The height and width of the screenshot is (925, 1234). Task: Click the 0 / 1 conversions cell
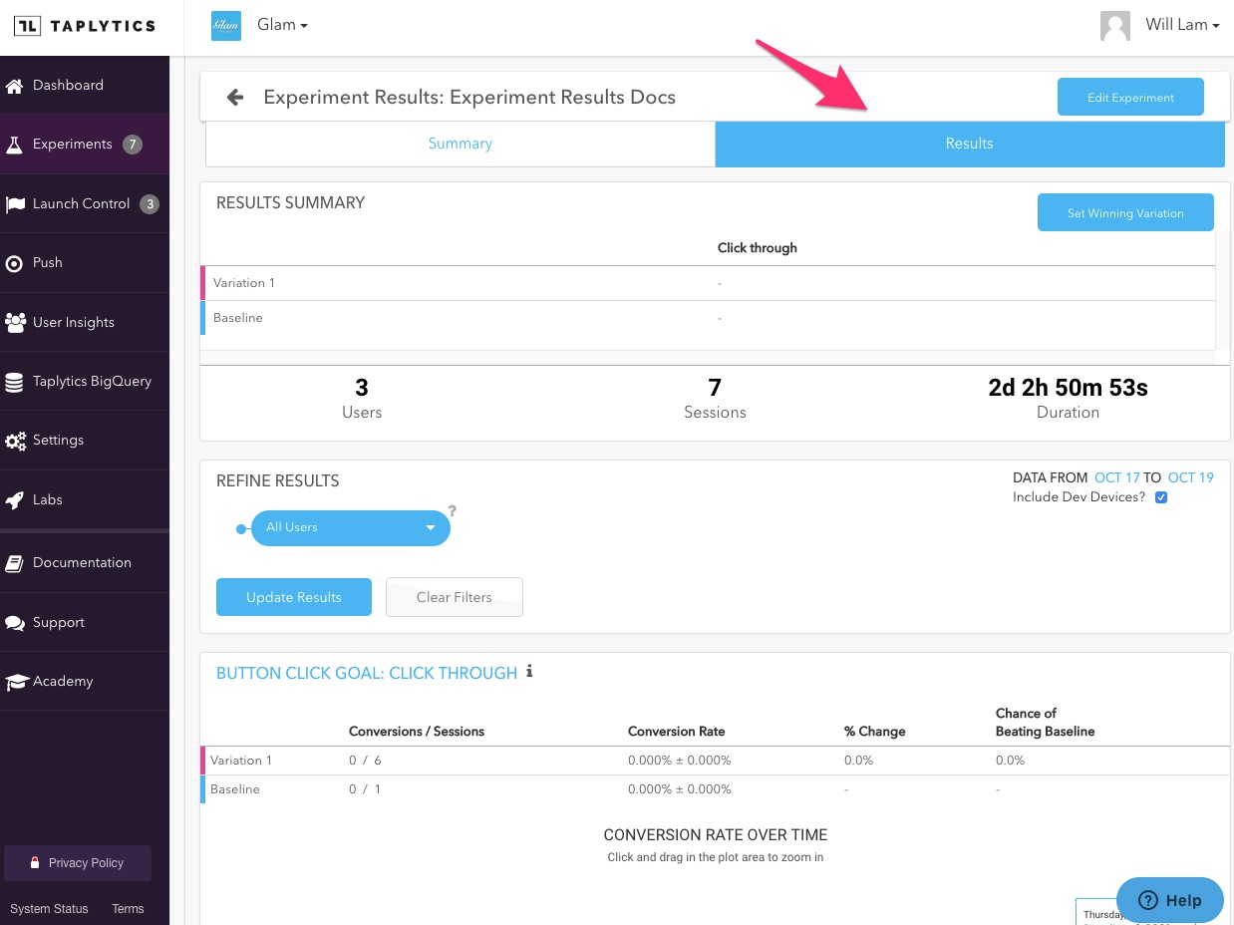click(365, 789)
